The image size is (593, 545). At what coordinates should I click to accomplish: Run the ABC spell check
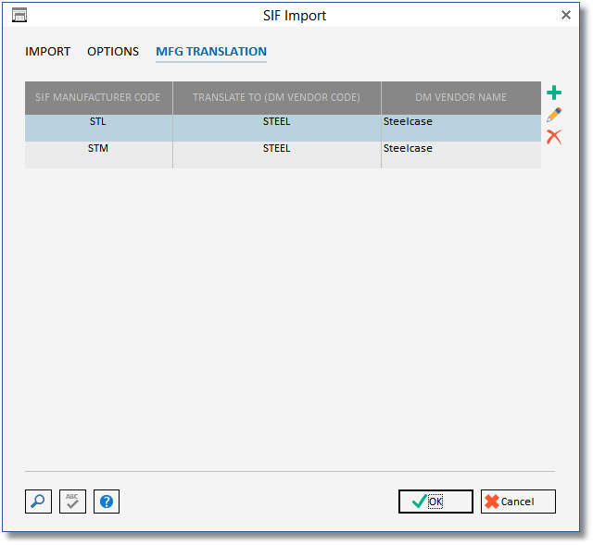click(x=72, y=502)
